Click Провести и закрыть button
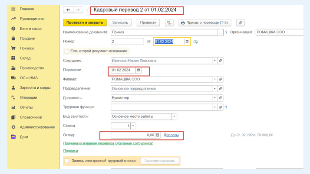Image resolution: width=310 pixels, height=174 pixels. [85, 23]
